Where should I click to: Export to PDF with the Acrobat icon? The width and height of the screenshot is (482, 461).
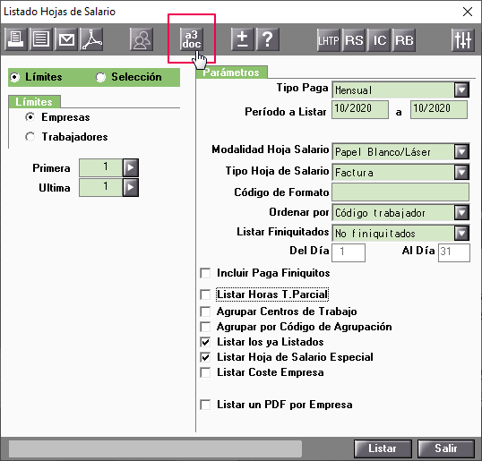91,39
